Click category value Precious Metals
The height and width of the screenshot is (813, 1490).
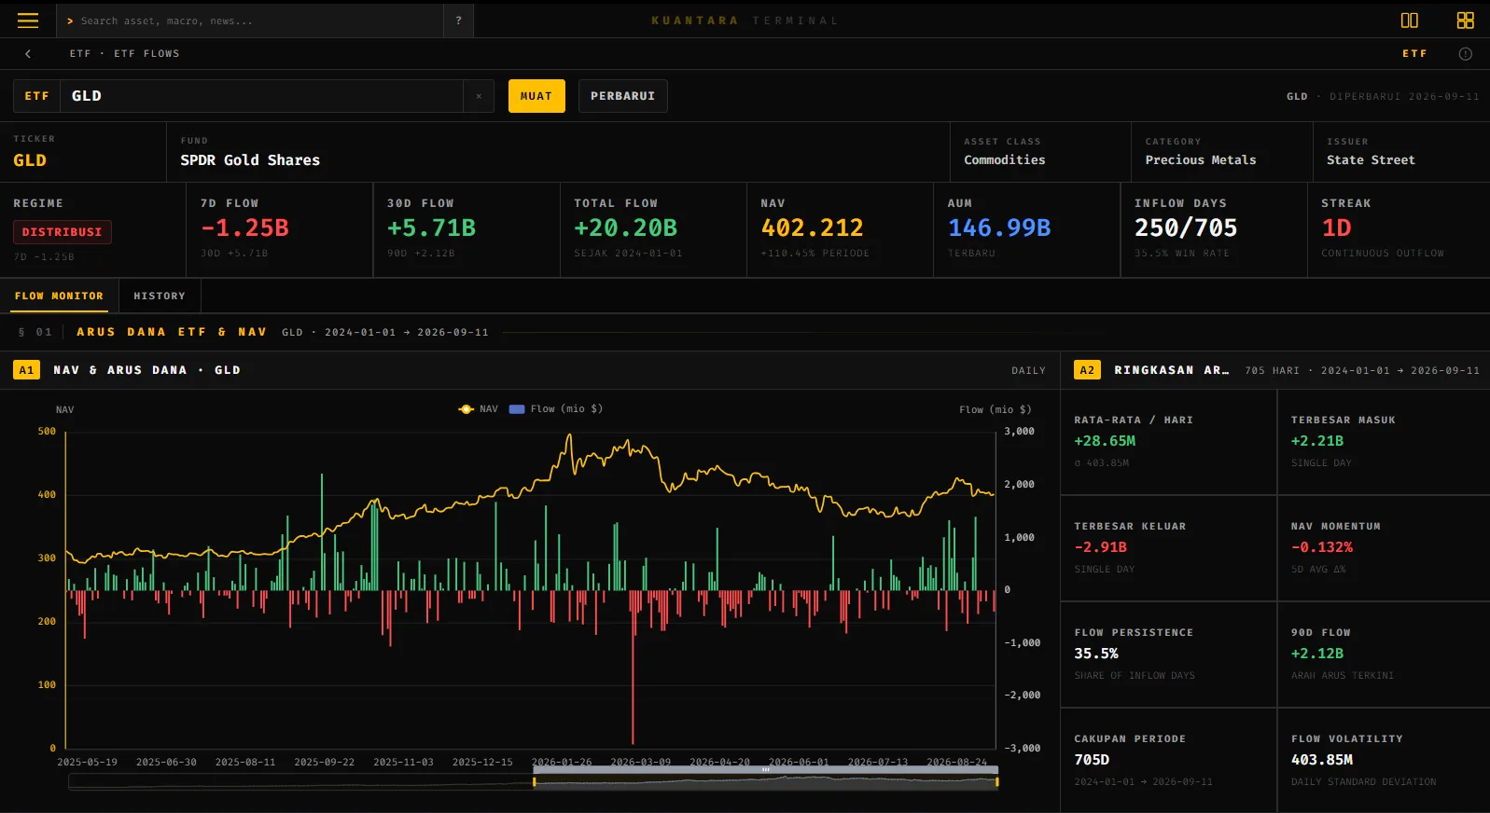pyautogui.click(x=1201, y=160)
